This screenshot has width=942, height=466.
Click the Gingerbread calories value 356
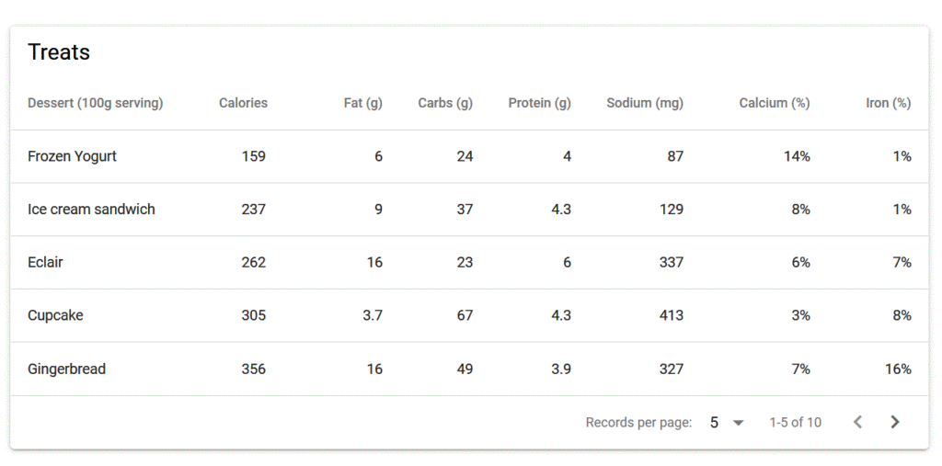tap(253, 369)
